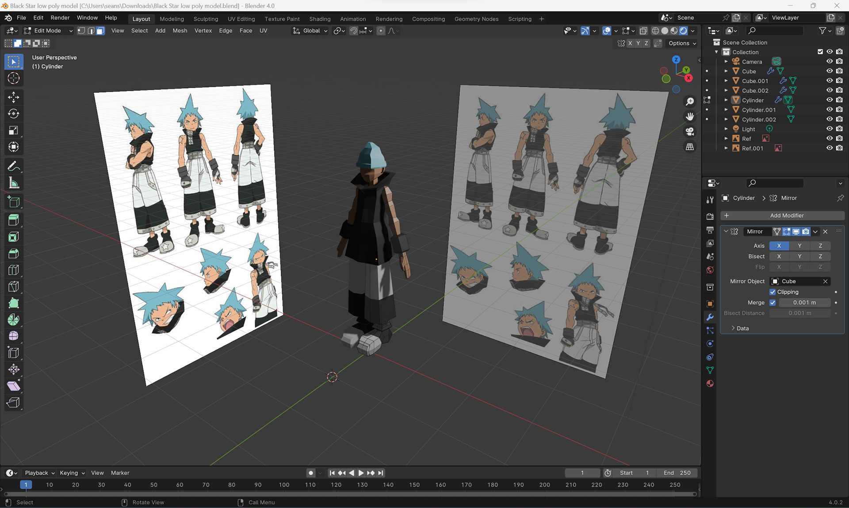This screenshot has width=849, height=508.
Task: Hide Ref.001 object in viewport
Action: [830, 148]
